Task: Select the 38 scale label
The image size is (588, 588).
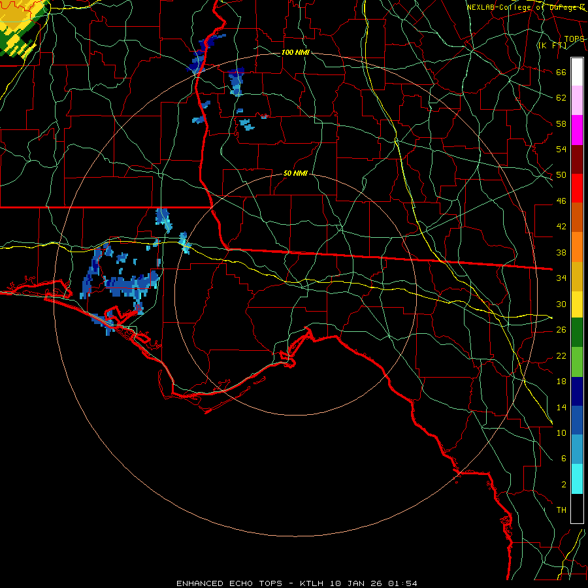Action: pos(561,252)
